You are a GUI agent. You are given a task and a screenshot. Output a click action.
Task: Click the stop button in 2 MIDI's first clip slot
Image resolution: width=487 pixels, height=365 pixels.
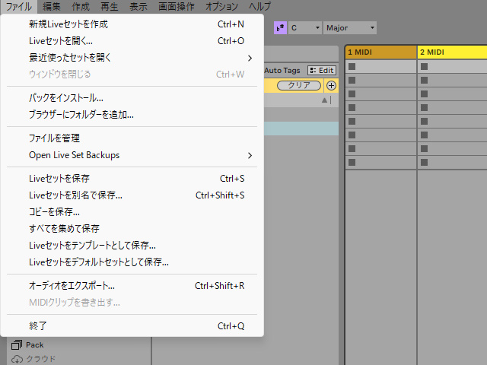(424, 67)
